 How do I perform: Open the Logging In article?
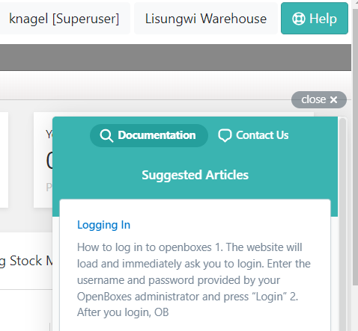coord(103,225)
